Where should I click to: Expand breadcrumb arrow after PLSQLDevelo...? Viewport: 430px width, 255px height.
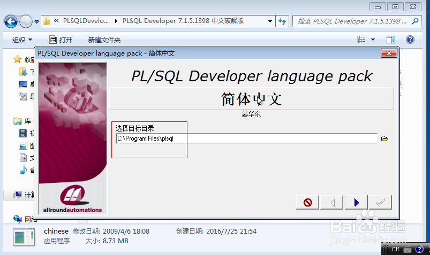[x=116, y=21]
